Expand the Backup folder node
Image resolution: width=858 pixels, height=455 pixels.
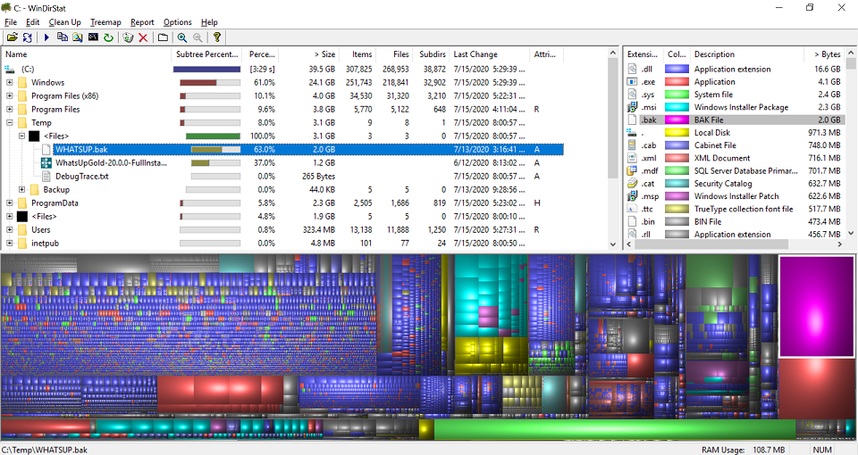(21, 189)
